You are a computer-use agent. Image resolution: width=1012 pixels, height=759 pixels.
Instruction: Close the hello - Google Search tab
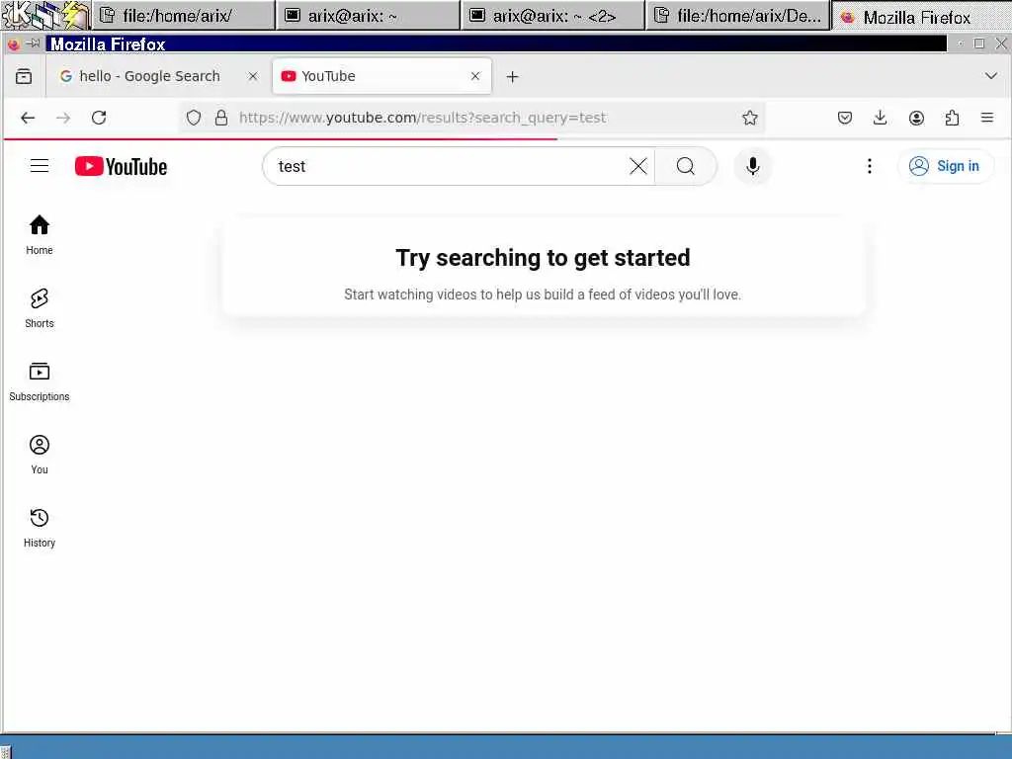253,76
